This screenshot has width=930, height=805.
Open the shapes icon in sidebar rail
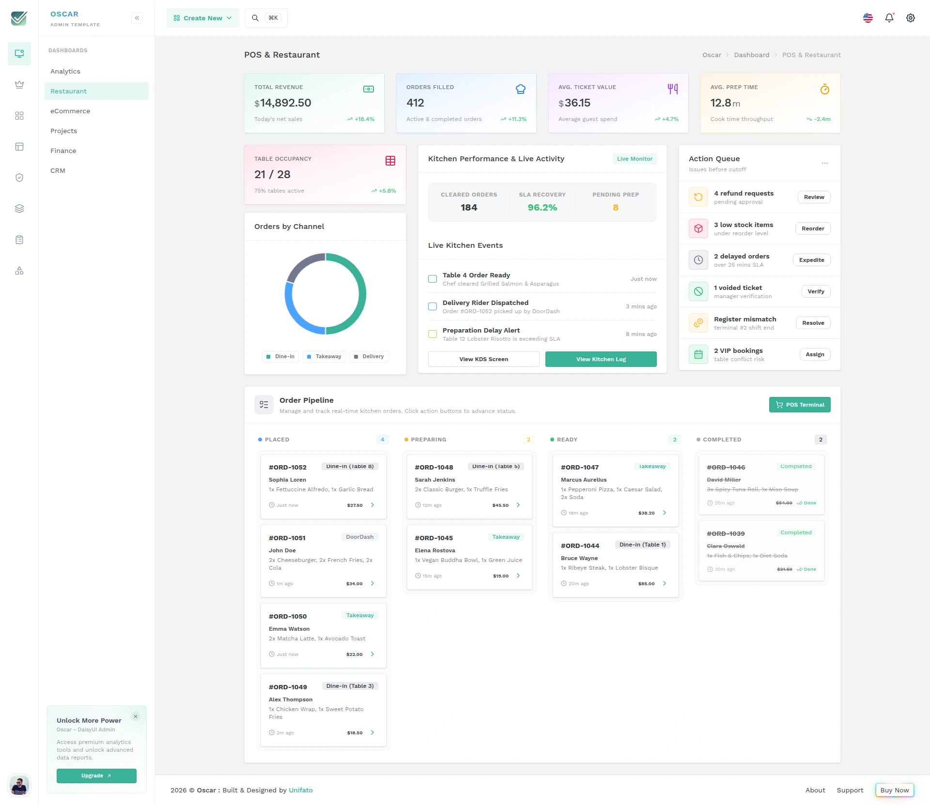coord(19,271)
